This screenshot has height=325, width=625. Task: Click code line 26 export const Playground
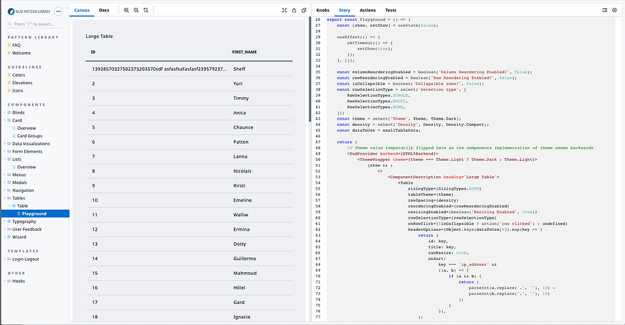(x=369, y=20)
